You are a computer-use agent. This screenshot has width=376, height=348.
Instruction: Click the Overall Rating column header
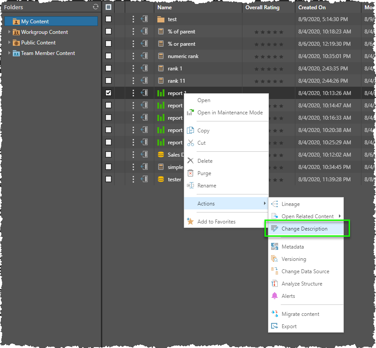(x=262, y=7)
